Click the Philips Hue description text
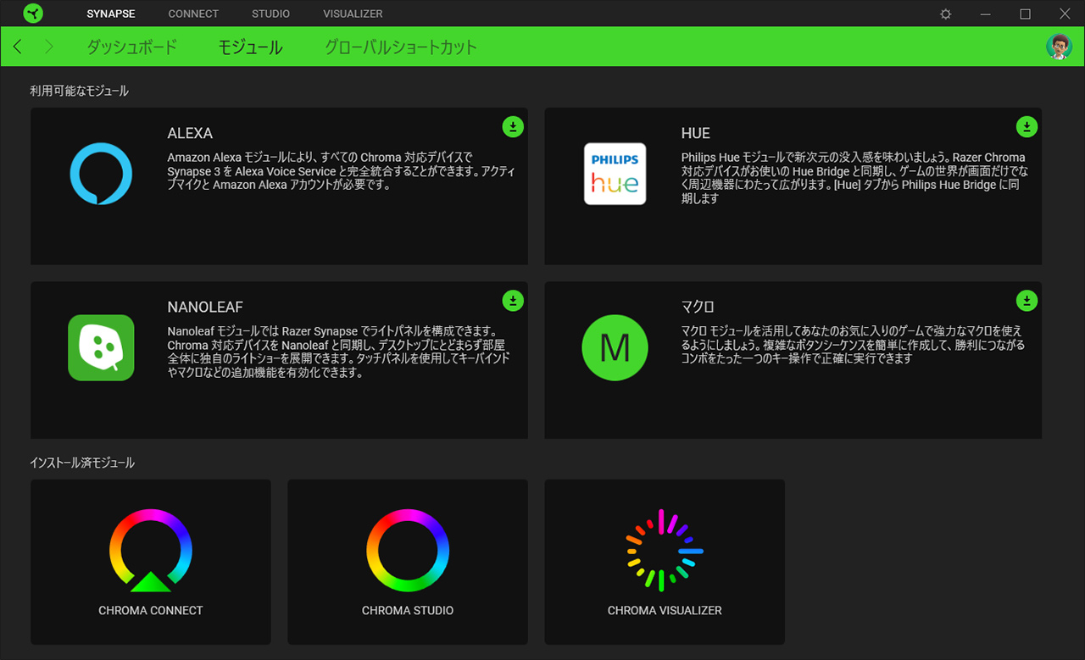Viewport: 1085px width, 660px height. tap(854, 178)
